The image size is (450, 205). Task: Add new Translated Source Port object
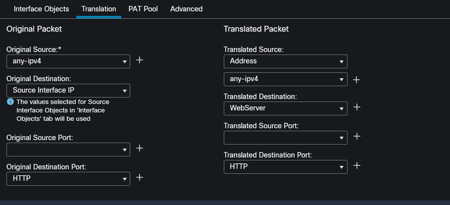(x=356, y=136)
